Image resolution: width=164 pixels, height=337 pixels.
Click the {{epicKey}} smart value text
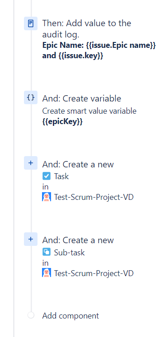62,122
